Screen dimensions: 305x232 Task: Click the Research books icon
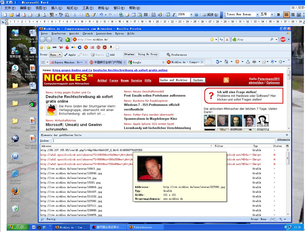point(67,15)
